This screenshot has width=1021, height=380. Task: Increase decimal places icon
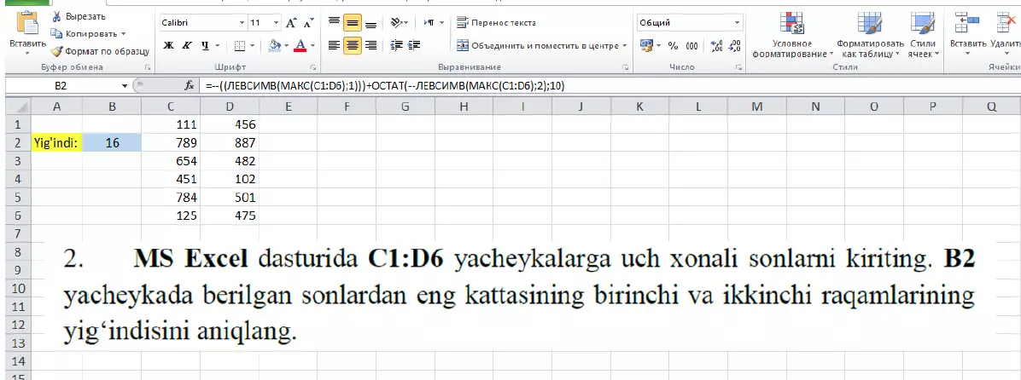(x=717, y=45)
